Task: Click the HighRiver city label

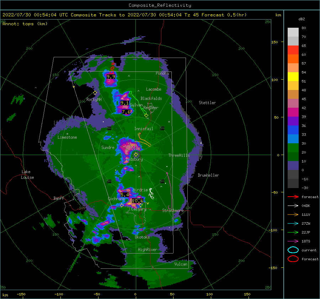Action: pos(148,250)
